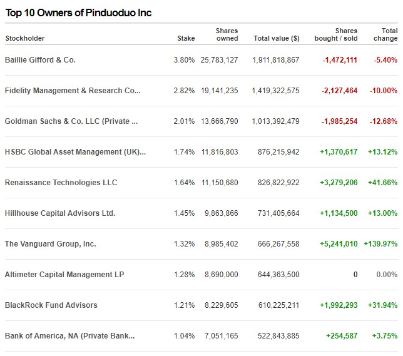Click total value 876,215,942
Viewport: 403px width, 356px height.
278,151
